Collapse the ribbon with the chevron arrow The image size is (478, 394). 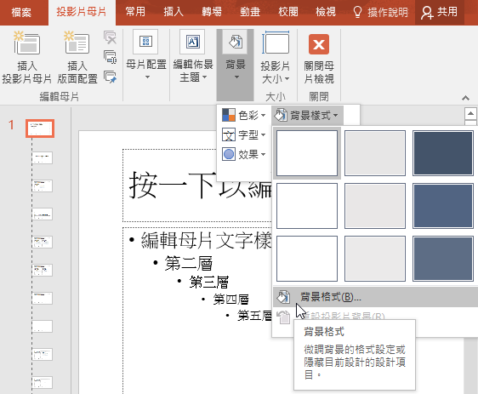tap(465, 98)
